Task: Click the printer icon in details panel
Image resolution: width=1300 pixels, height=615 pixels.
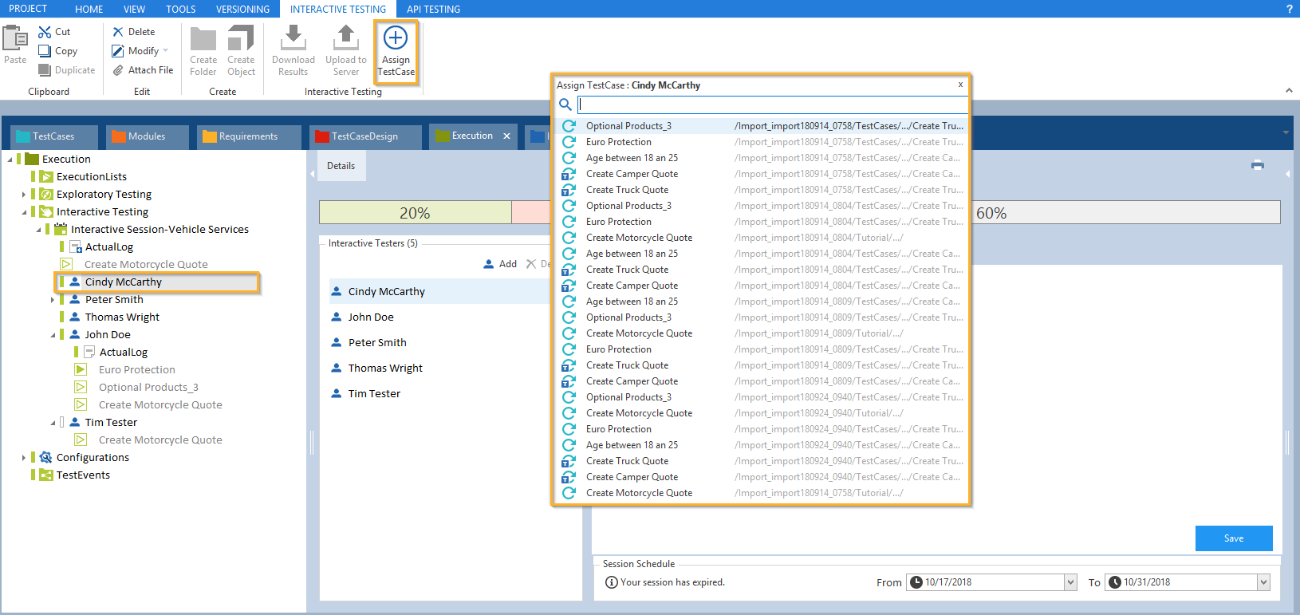Action: (1258, 165)
